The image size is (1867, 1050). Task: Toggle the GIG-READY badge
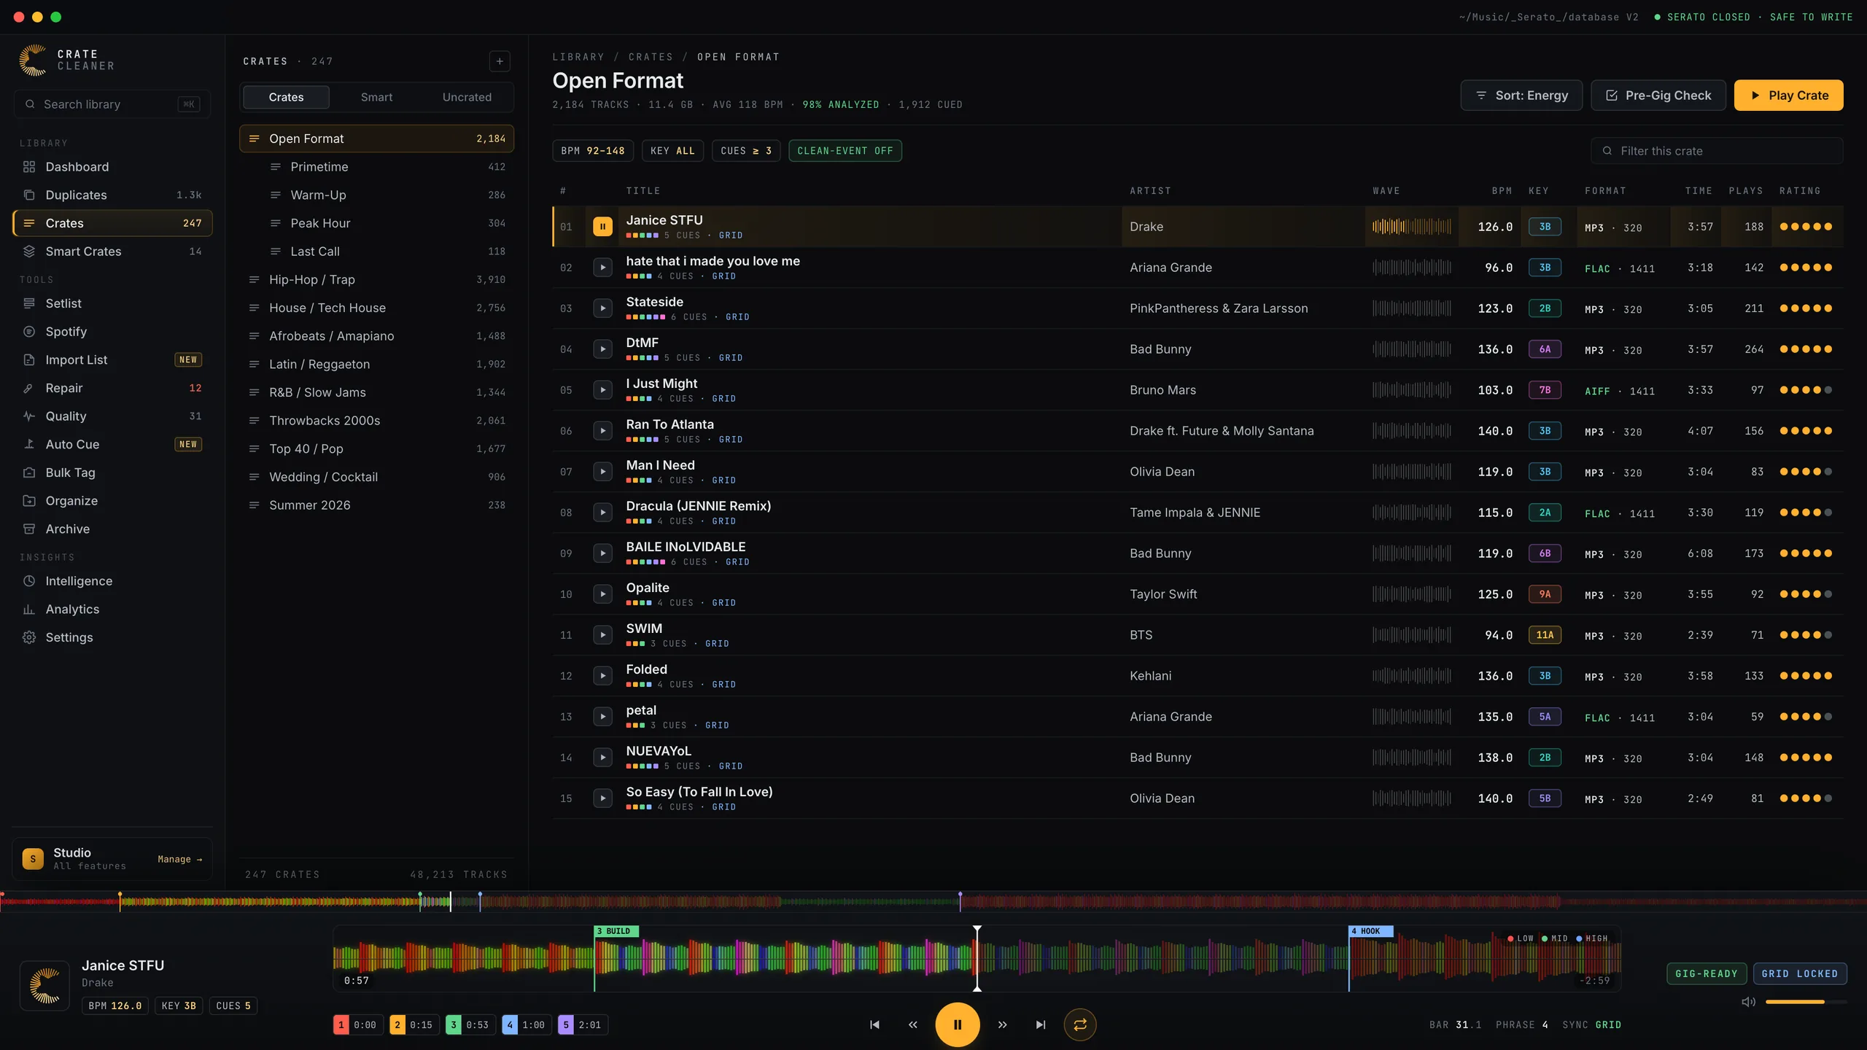point(1707,973)
